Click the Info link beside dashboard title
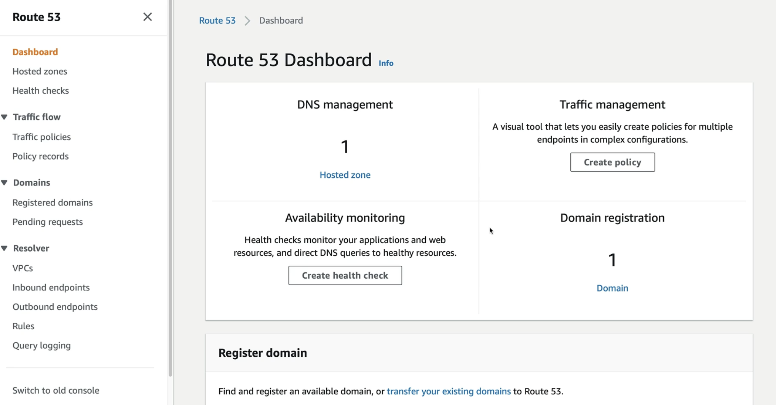776x405 pixels. 386,63
